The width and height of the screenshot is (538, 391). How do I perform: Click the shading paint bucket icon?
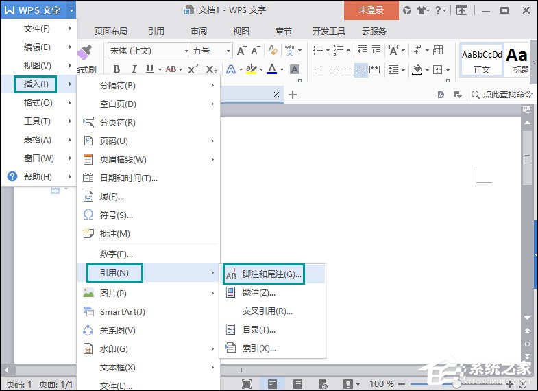pyautogui.click(x=417, y=70)
